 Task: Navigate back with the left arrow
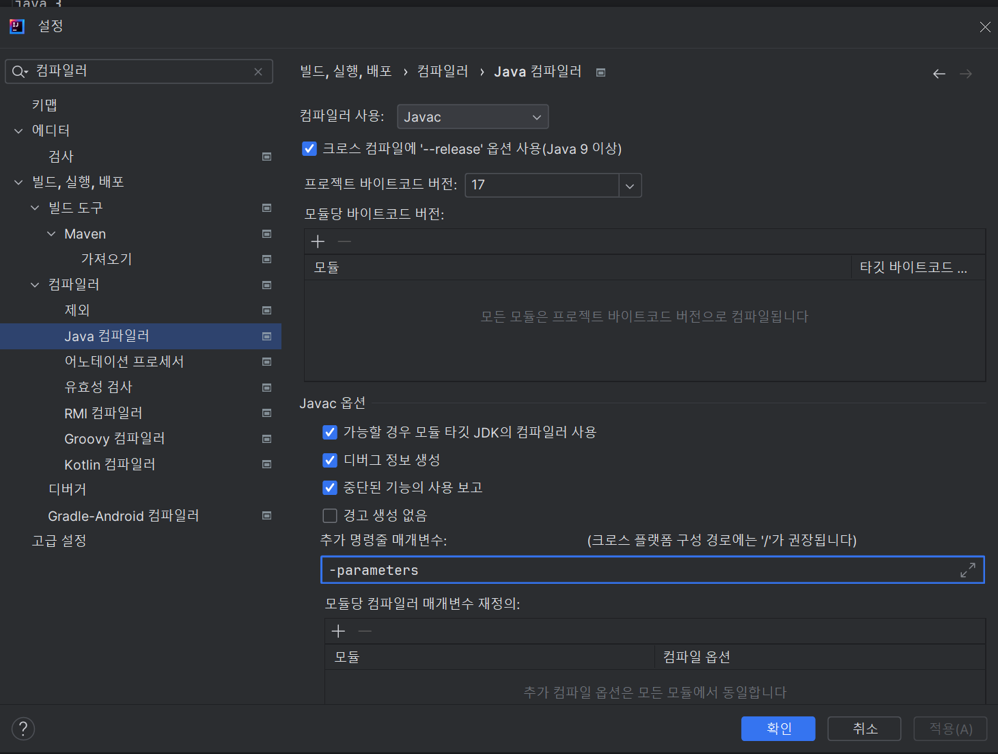(x=939, y=74)
